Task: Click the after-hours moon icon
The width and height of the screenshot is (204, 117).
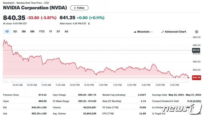Action: click(89, 23)
